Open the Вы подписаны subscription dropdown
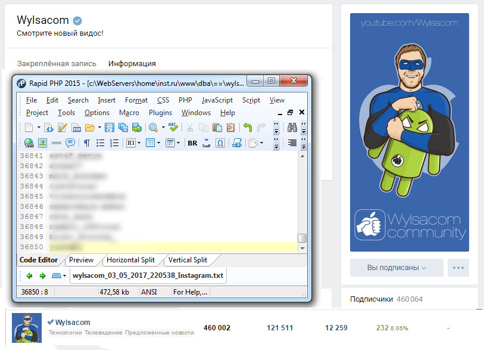Screen dimensions: 484x350 [x=397, y=268]
